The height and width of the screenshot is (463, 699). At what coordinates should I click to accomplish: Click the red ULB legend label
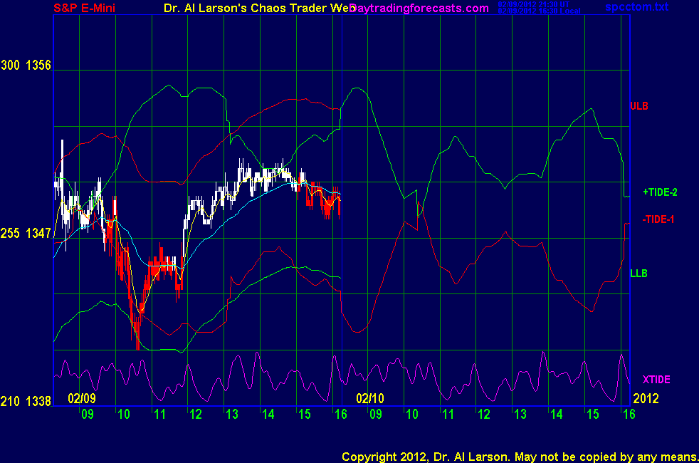[x=639, y=106]
